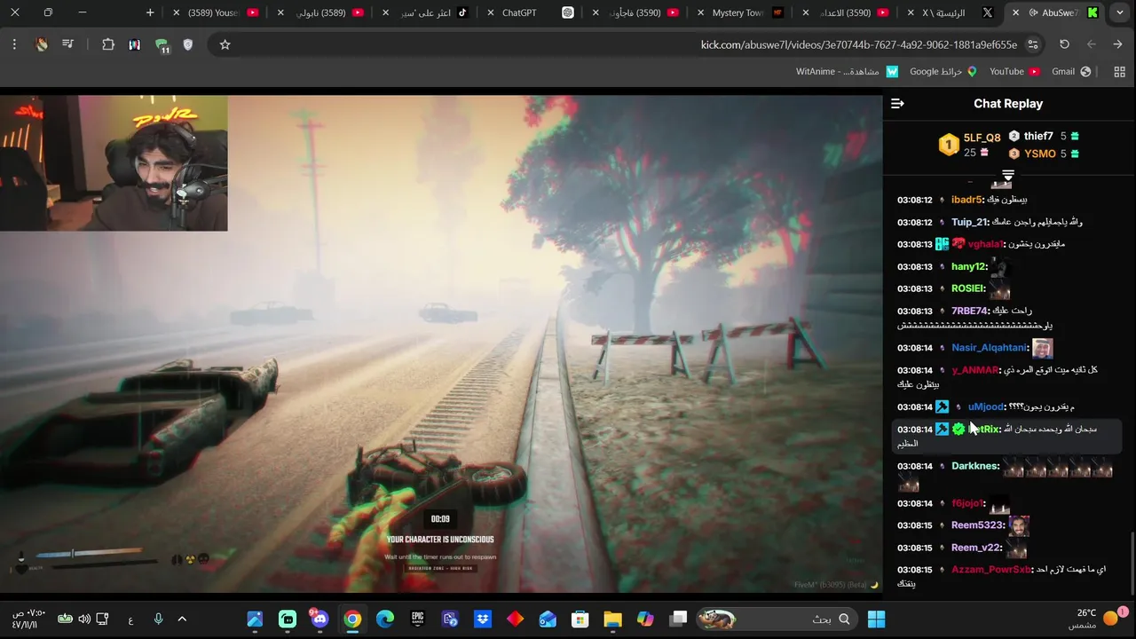The image size is (1136, 639).
Task: Close the ChatGPT tab
Action: click(x=491, y=12)
